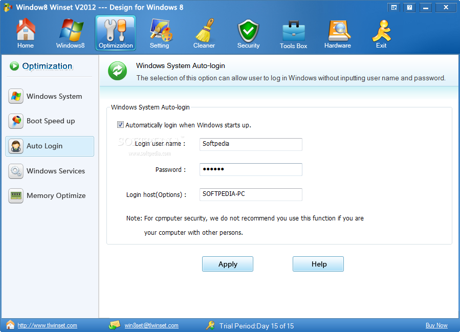Click the Login user name field
This screenshot has height=332, width=460.
click(251, 144)
